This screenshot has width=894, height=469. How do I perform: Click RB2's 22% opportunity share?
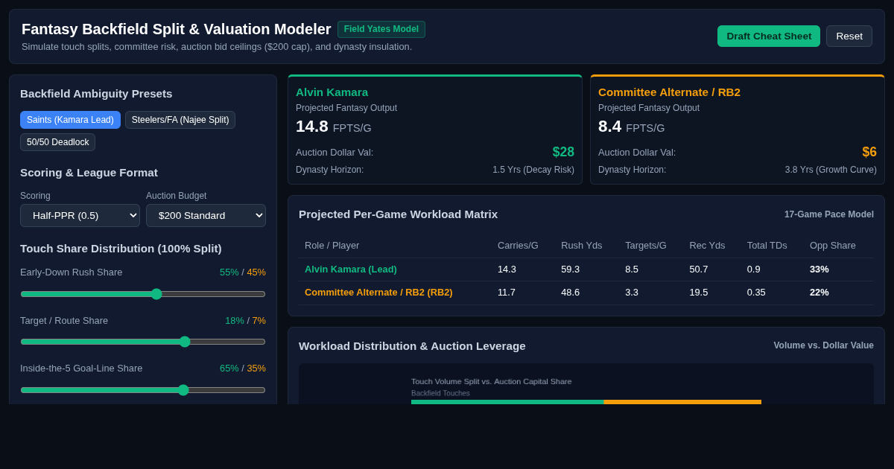tap(819, 293)
